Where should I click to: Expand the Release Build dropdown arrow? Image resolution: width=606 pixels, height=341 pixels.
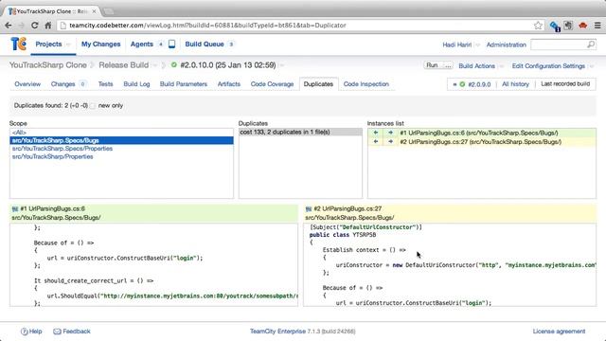click(x=155, y=65)
